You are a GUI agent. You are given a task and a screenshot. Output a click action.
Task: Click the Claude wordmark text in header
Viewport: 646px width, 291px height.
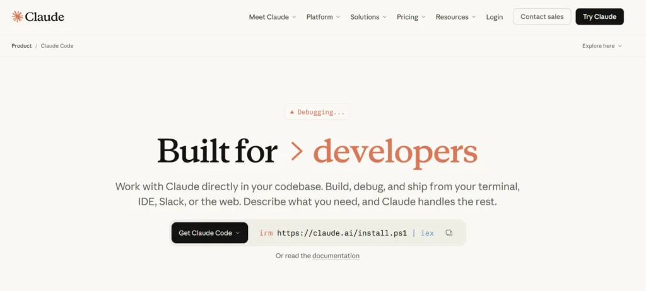(45, 17)
